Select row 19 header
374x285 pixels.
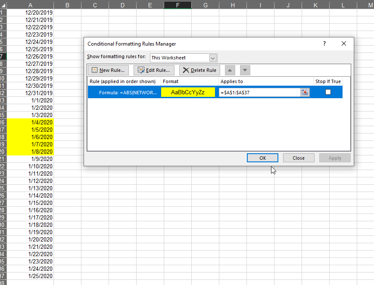coord(4,144)
